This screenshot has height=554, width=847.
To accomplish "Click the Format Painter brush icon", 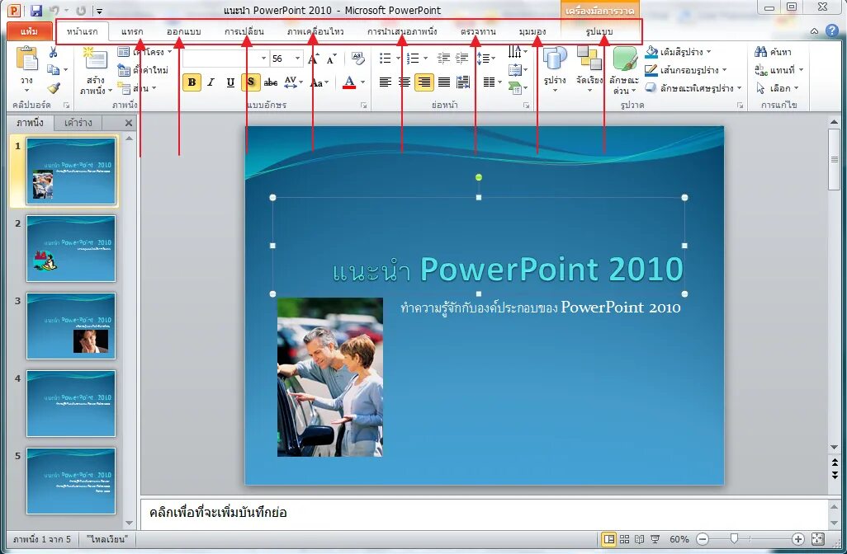I will [53, 88].
